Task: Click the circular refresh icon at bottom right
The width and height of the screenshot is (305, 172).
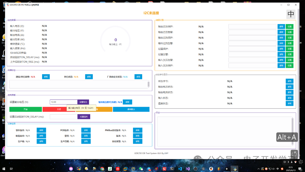Action: 294,154
